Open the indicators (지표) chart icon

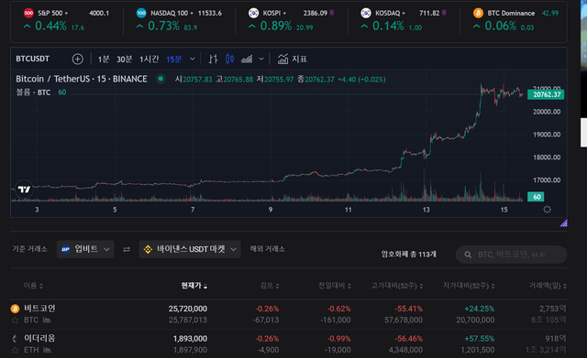pyautogui.click(x=282, y=59)
